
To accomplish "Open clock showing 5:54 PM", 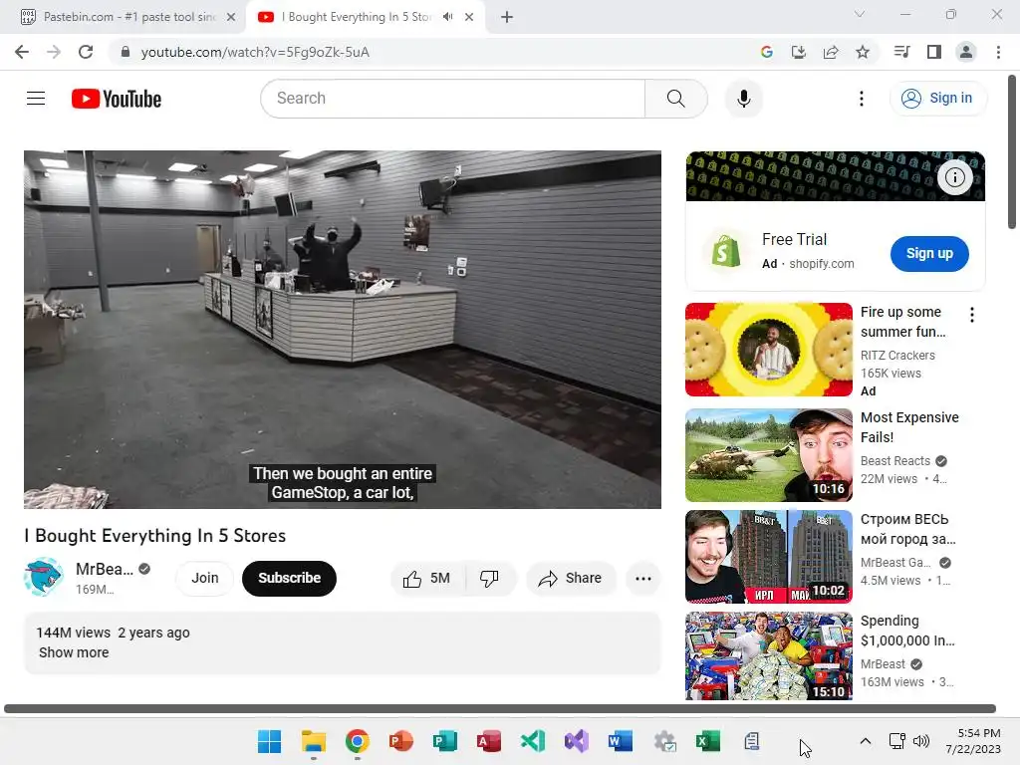I will tap(973, 741).
